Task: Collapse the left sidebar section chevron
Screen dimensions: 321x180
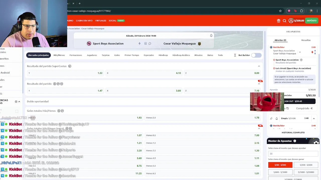Action: (x=19, y=101)
